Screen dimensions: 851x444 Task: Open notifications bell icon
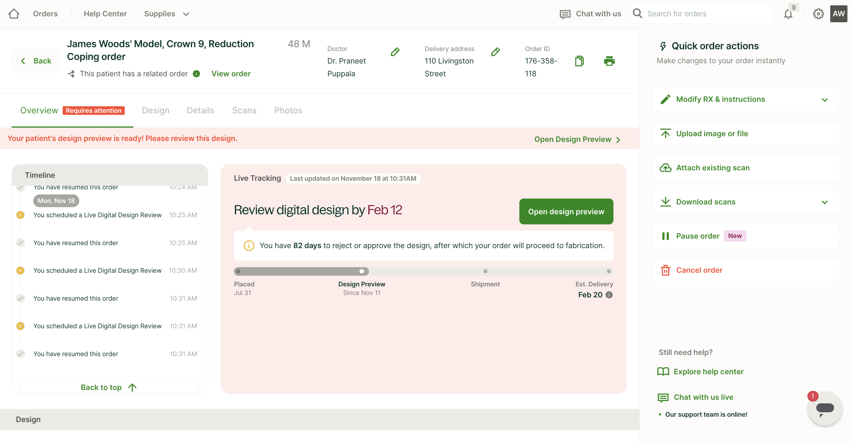788,14
